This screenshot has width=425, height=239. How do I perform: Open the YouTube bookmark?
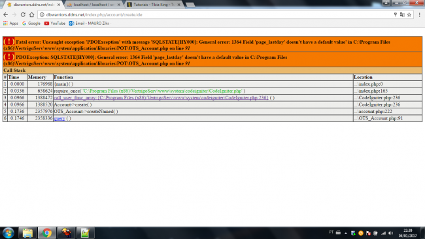[x=55, y=24]
